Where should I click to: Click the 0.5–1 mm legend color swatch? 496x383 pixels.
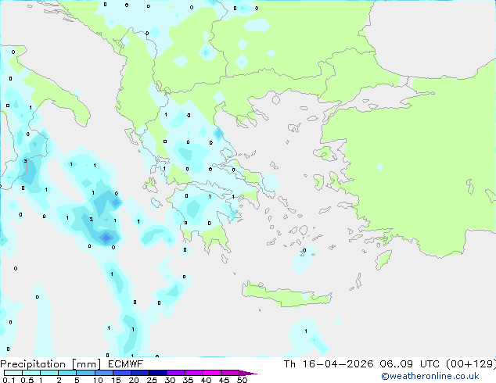[31, 373]
